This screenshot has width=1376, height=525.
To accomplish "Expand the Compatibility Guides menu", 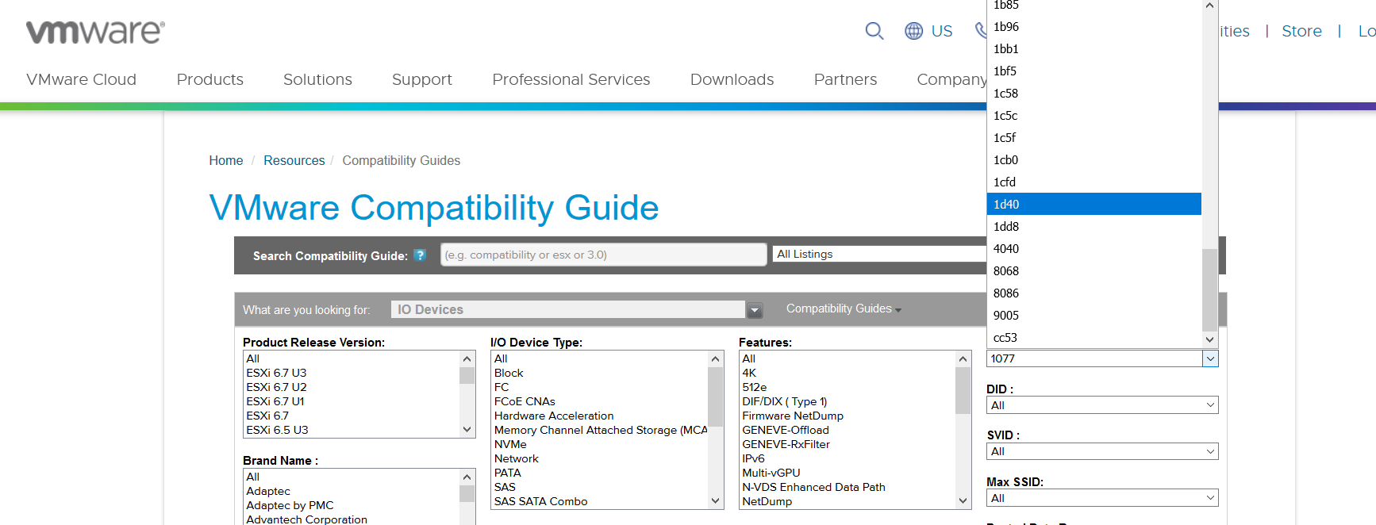I will (844, 308).
